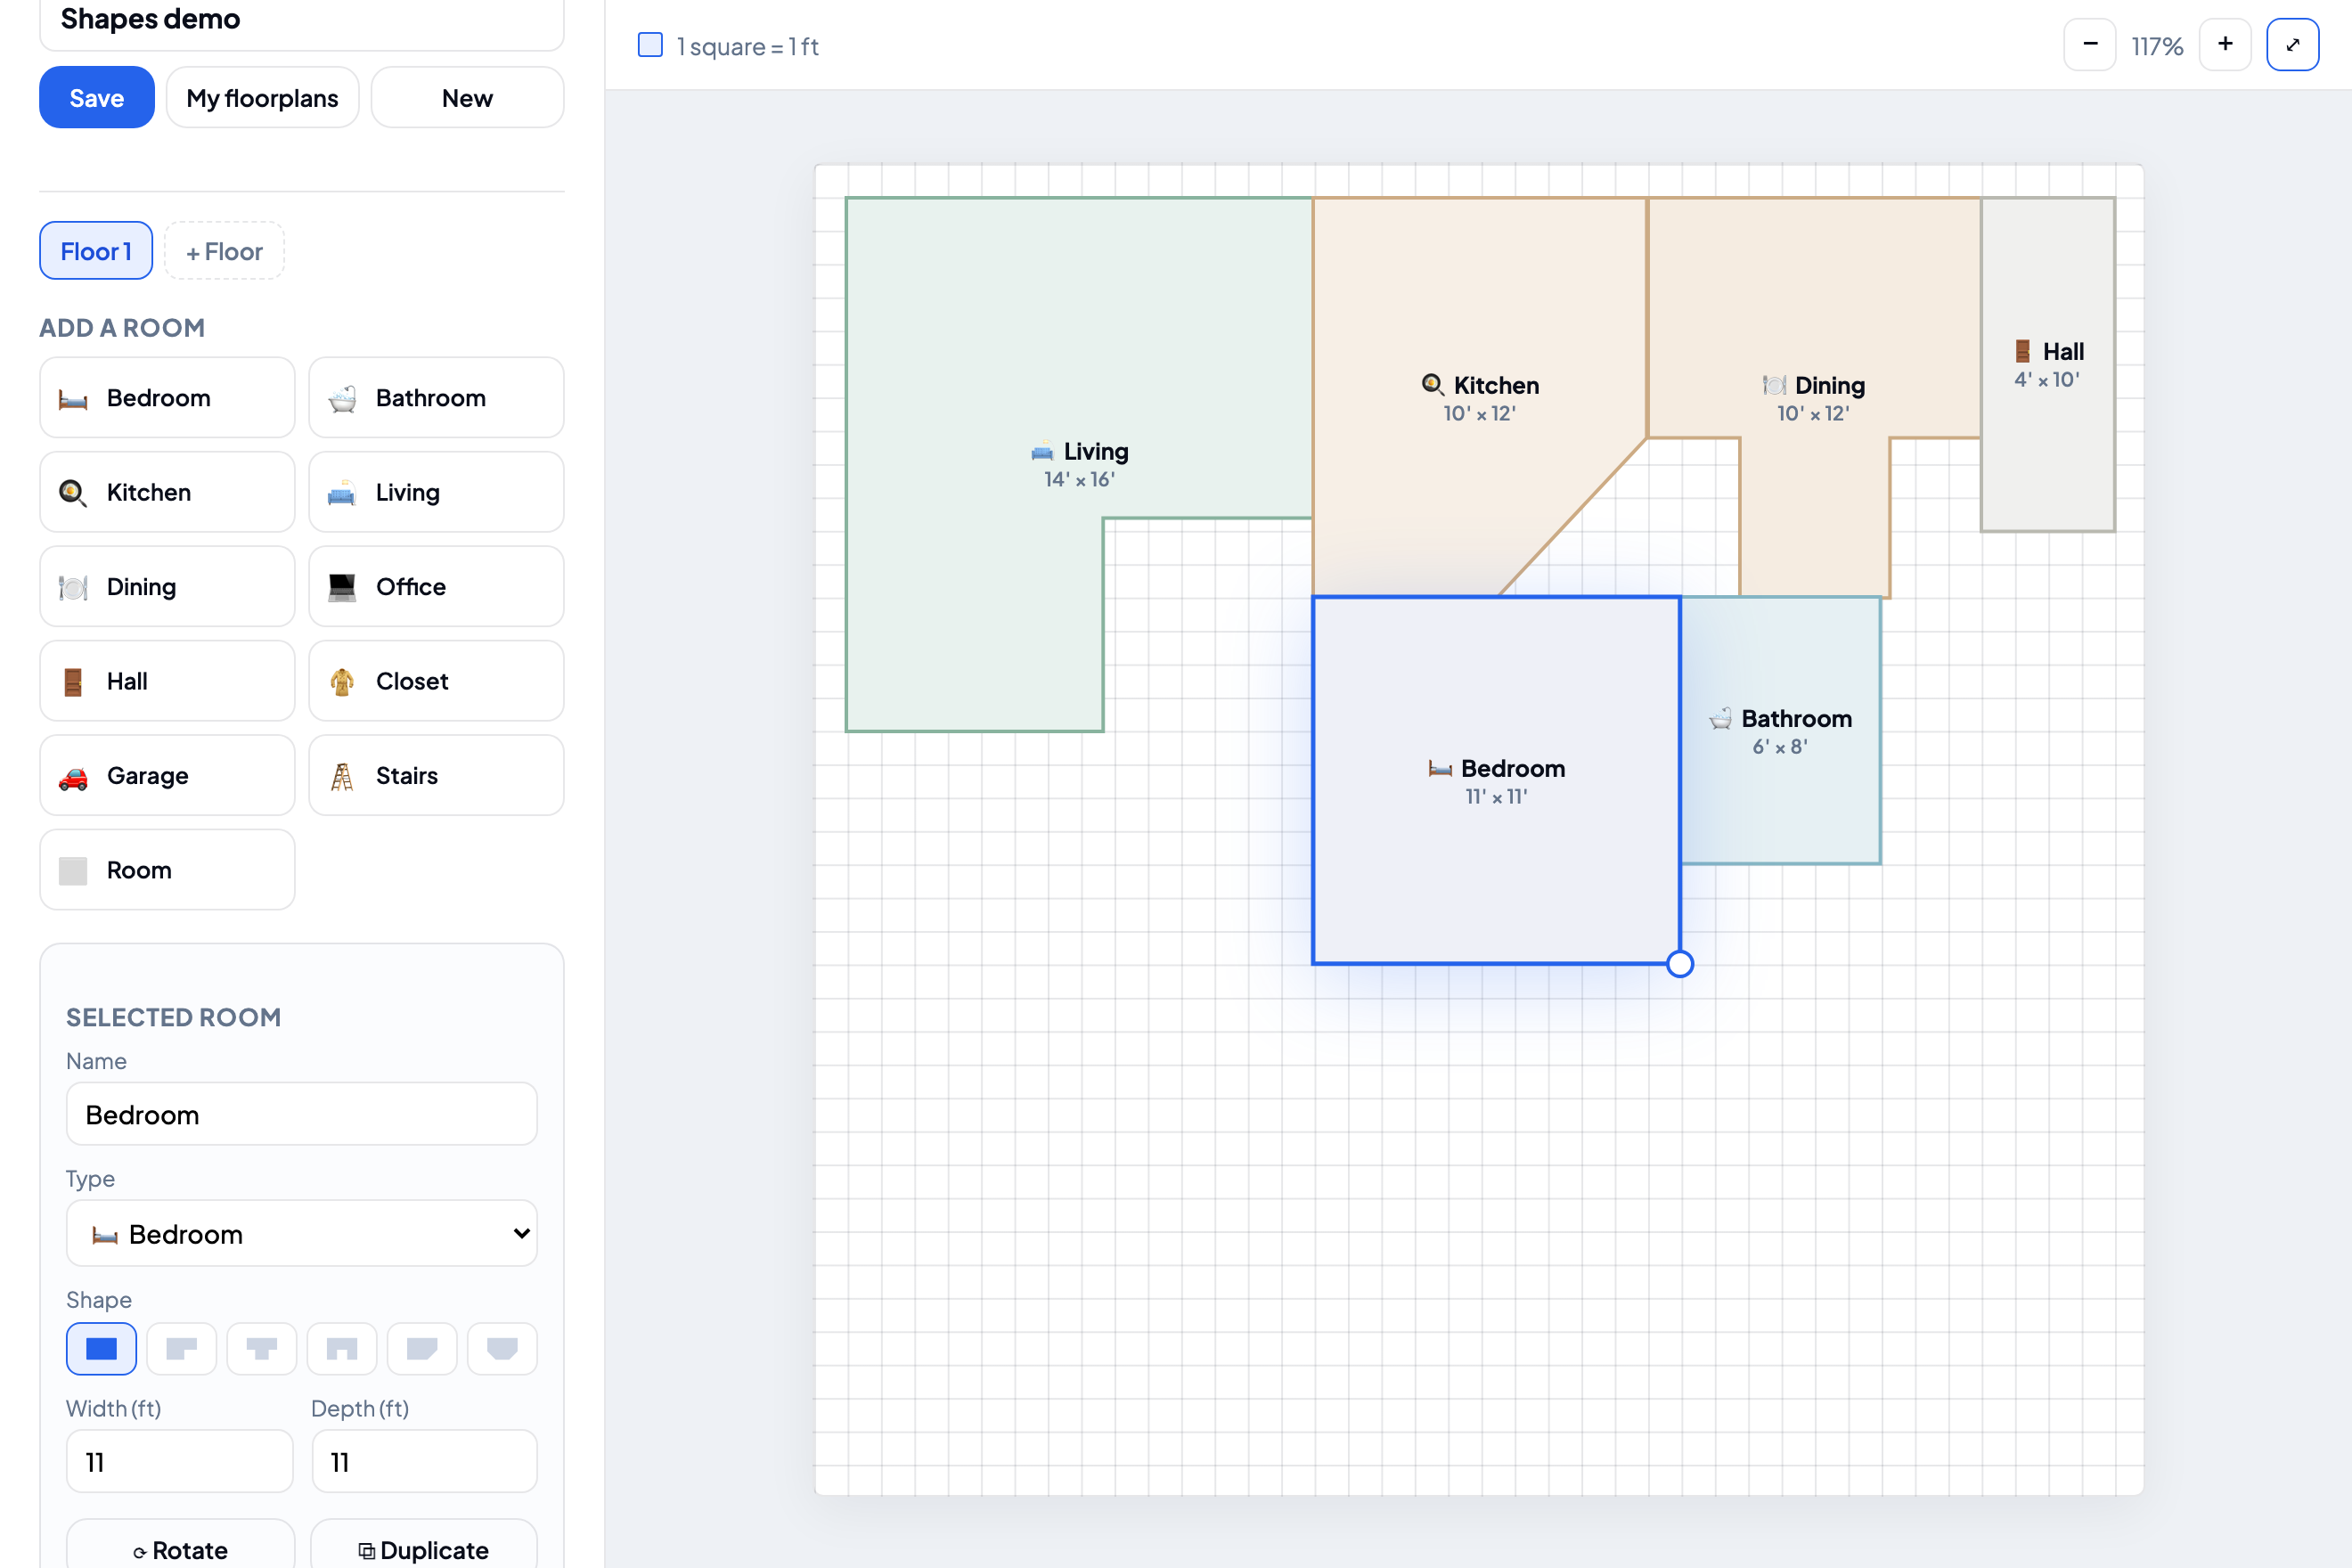This screenshot has width=2352, height=1568.
Task: Add an Office from the room list
Action: click(x=436, y=586)
